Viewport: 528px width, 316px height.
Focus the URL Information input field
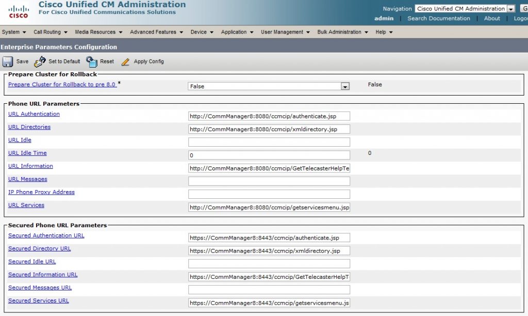coord(269,168)
